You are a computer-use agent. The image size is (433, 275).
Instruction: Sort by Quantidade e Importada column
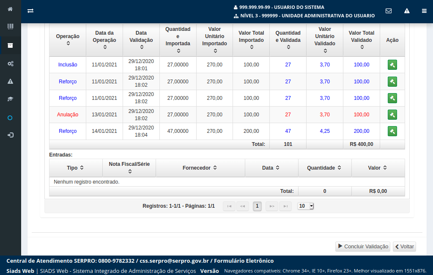pos(178,51)
